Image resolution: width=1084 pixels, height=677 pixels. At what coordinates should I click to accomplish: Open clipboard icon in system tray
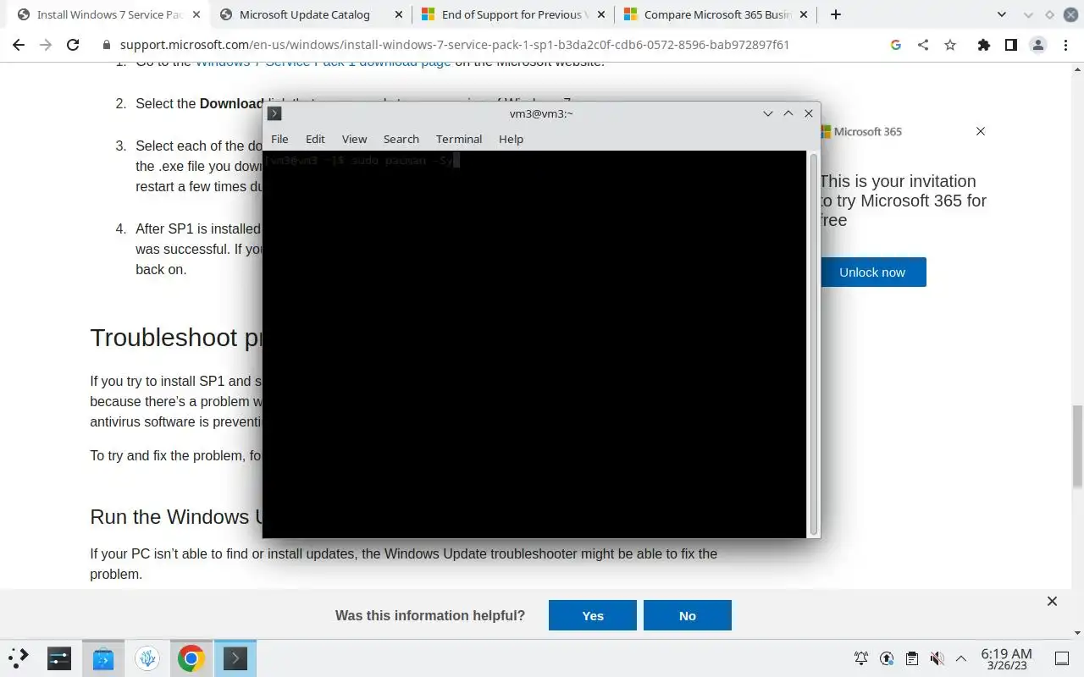pos(912,658)
